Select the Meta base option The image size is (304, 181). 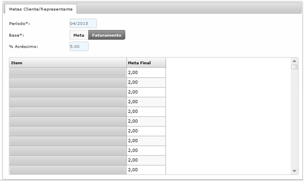[x=79, y=35]
